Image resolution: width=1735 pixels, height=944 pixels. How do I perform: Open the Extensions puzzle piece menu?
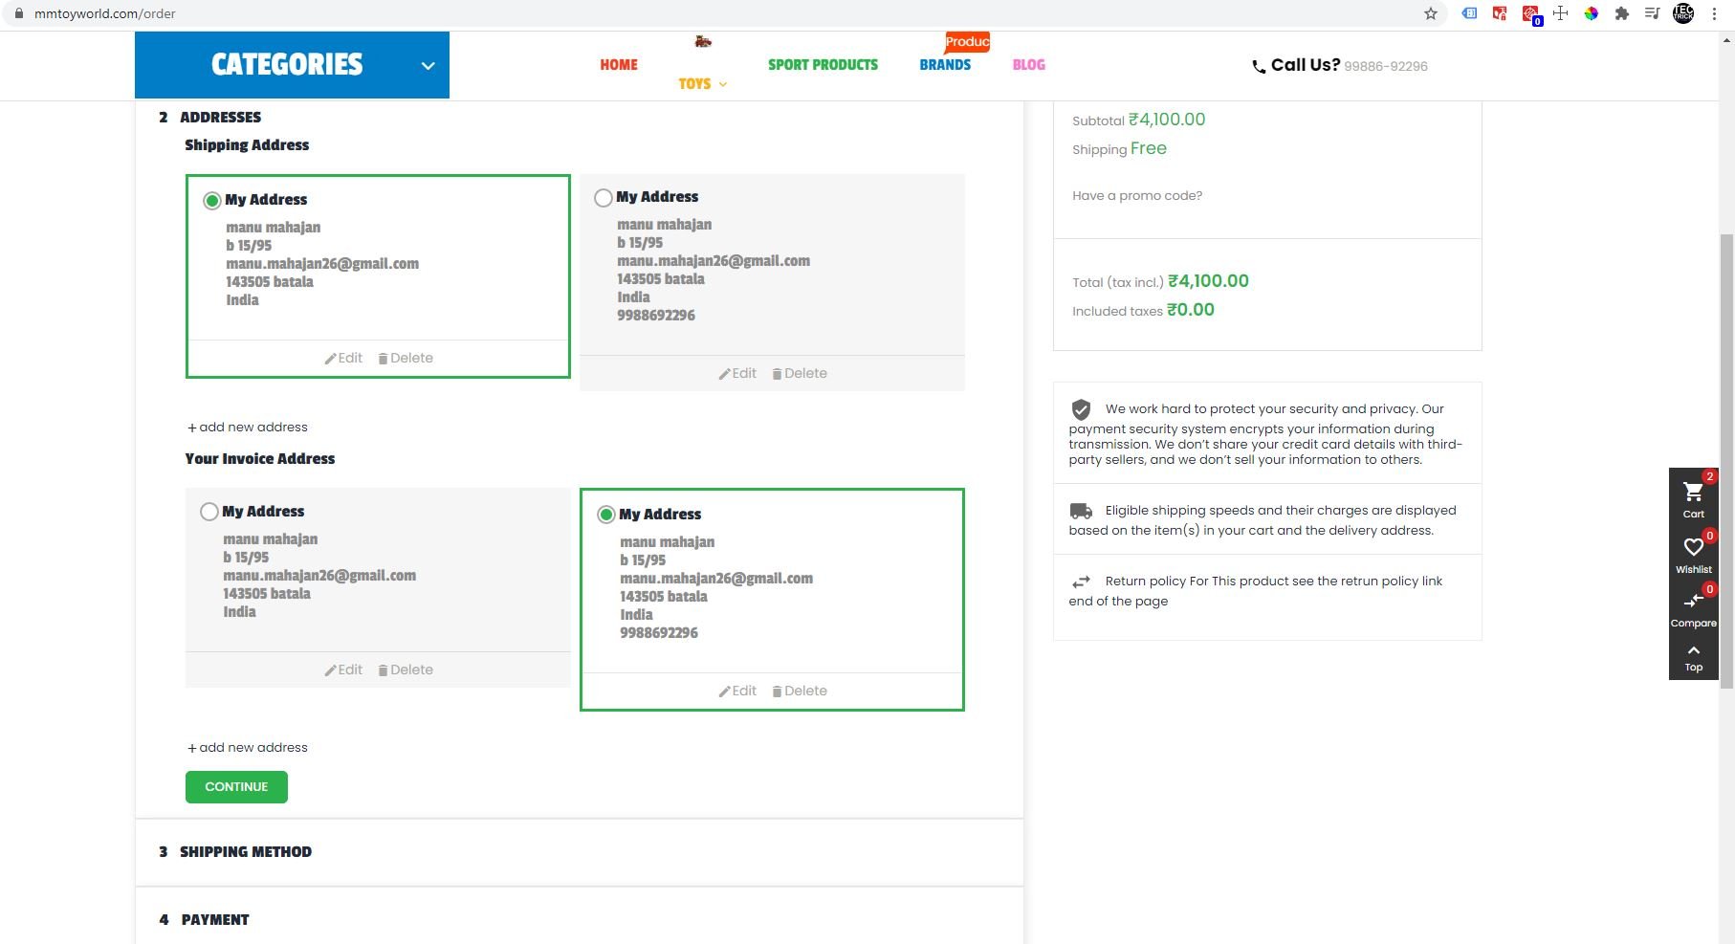pos(1621,13)
